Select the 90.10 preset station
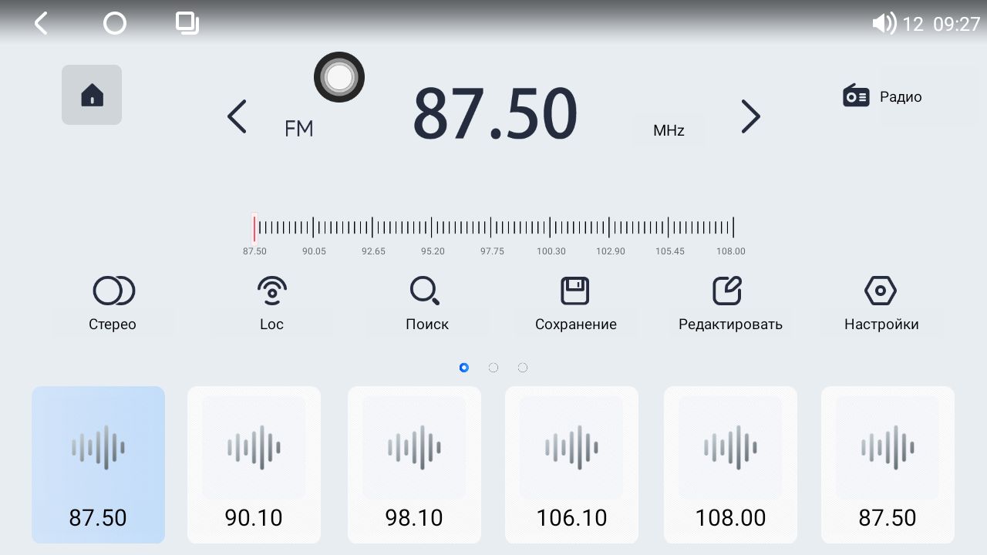987x555 pixels. click(254, 465)
